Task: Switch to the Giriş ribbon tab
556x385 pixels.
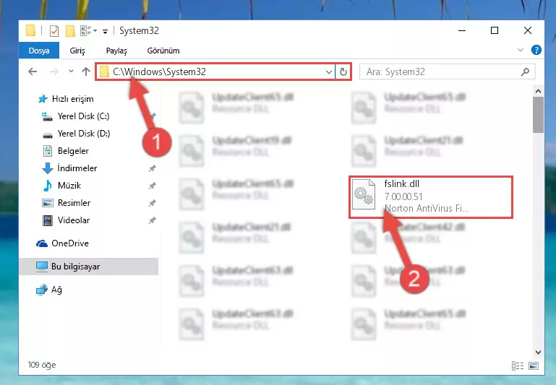Action: point(77,51)
